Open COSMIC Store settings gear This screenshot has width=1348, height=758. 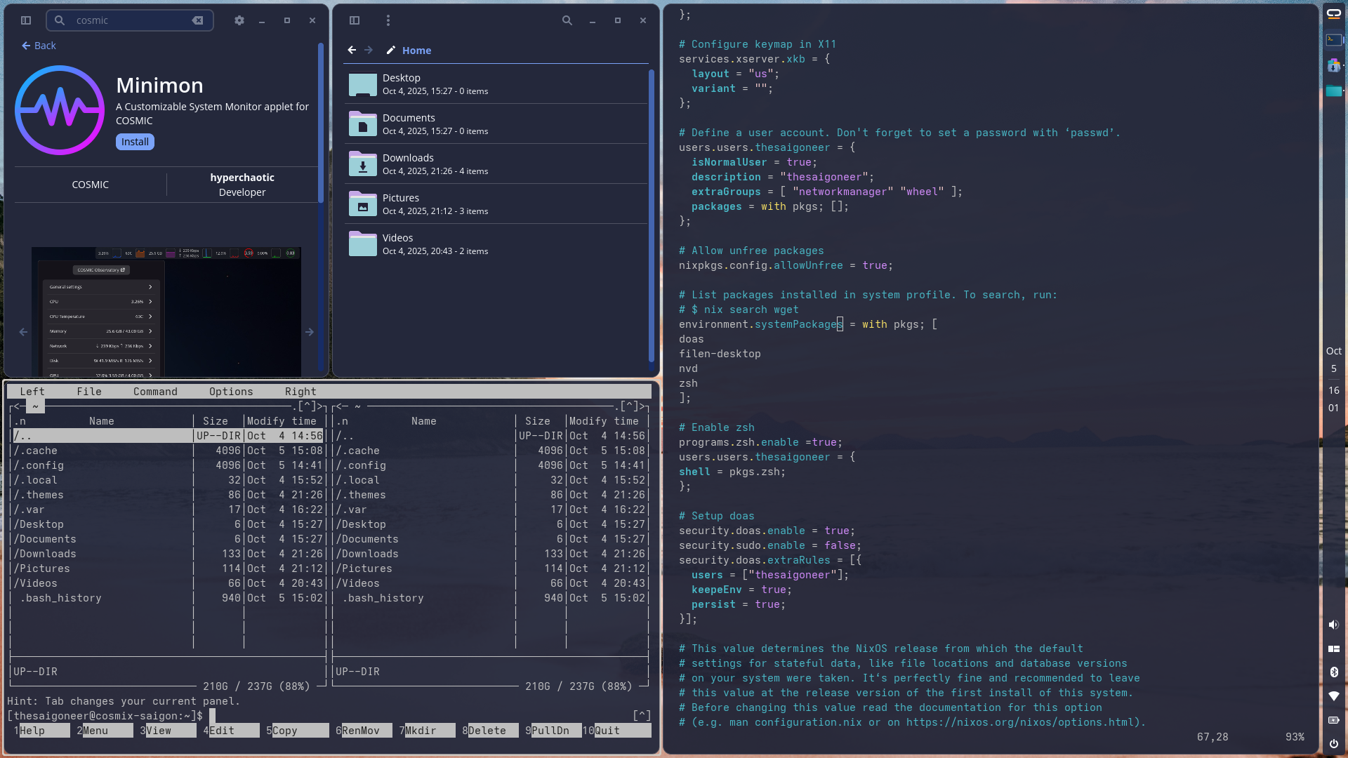pos(239,20)
